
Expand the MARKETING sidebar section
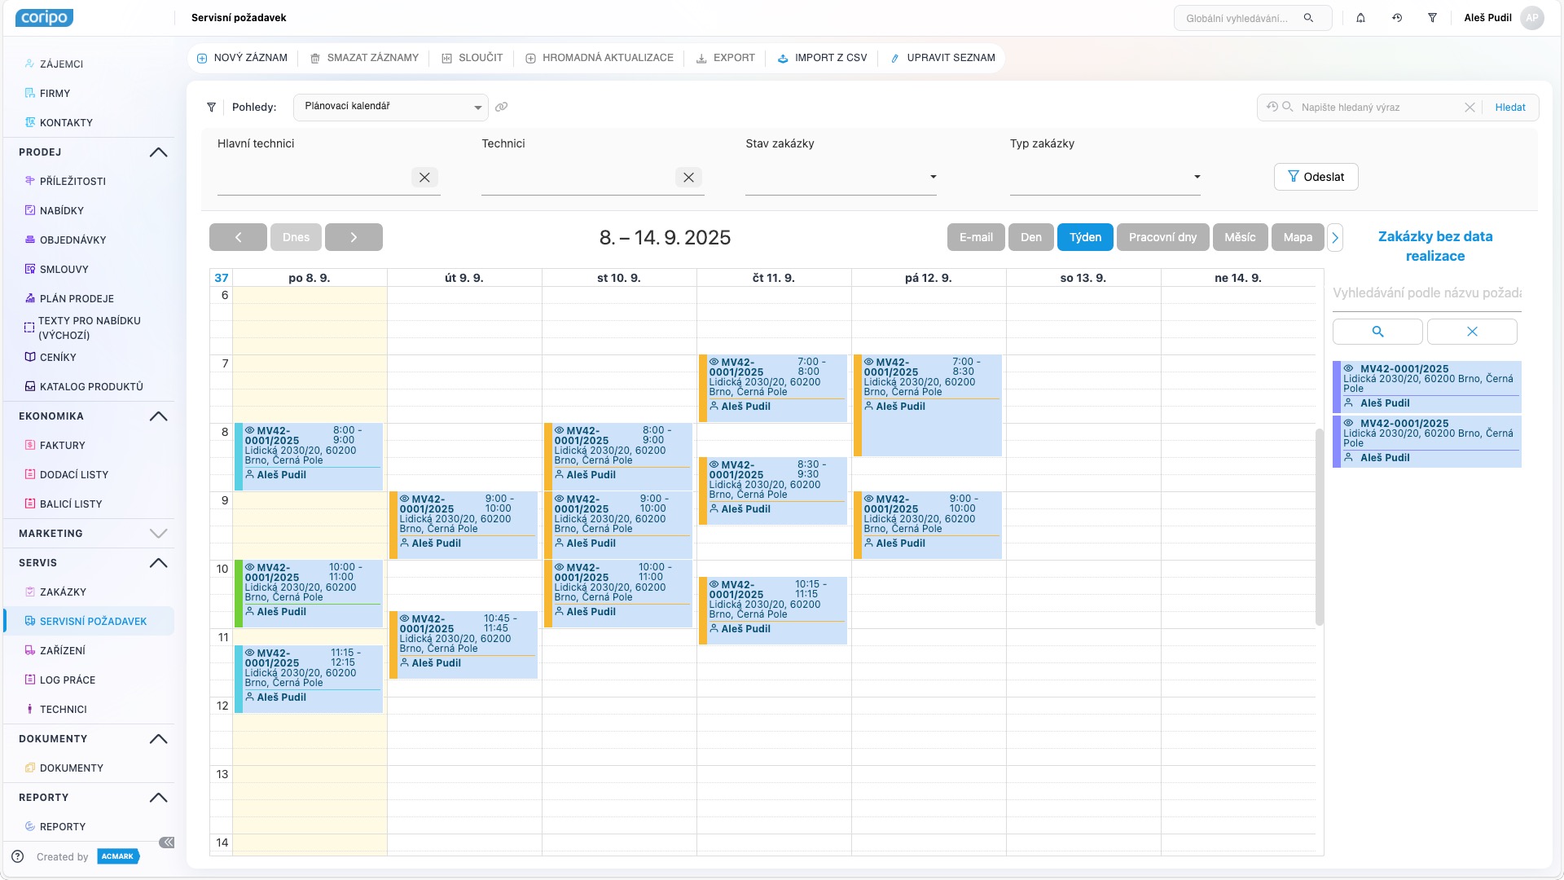(x=158, y=534)
